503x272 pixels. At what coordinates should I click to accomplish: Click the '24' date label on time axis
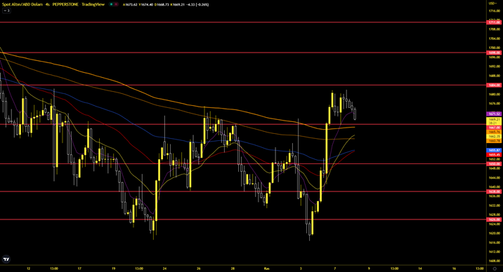coord(164,268)
